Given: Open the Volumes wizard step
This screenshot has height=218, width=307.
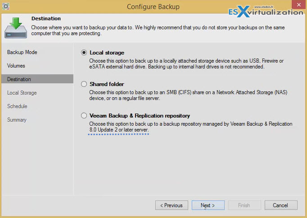Looking at the screenshot, I should [16, 66].
